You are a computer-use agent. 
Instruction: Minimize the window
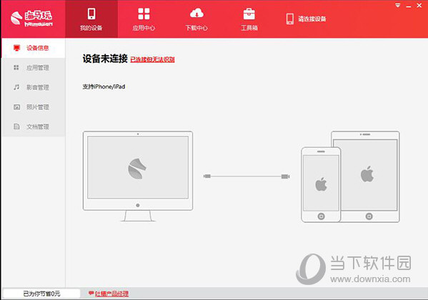click(x=409, y=6)
